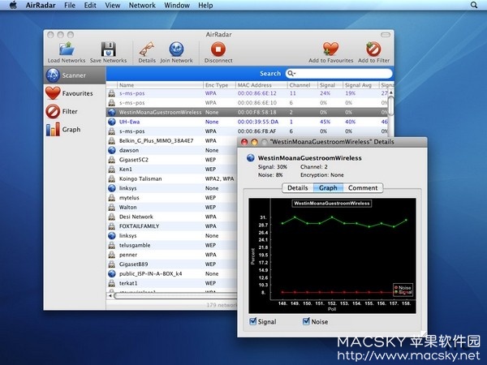The image size is (487, 365).
Task: Select the mytelus network row
Action: tap(171, 198)
